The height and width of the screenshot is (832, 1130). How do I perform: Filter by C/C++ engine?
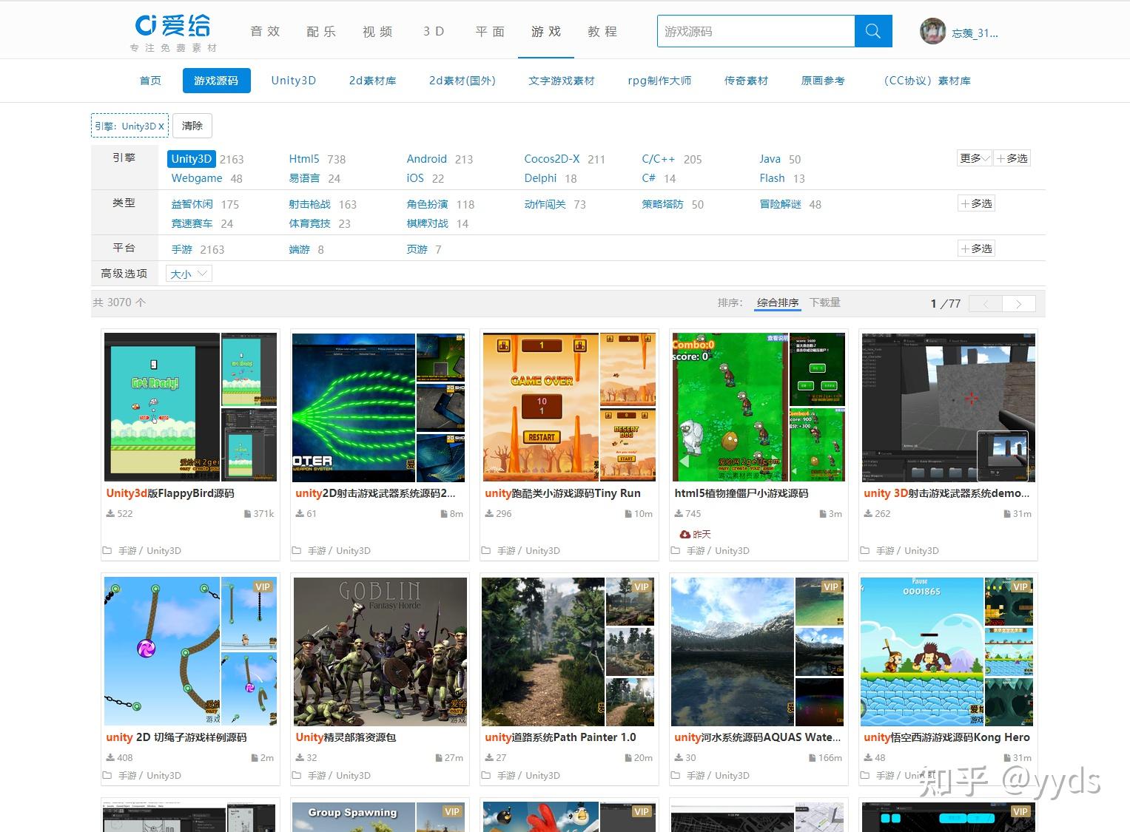pos(658,159)
